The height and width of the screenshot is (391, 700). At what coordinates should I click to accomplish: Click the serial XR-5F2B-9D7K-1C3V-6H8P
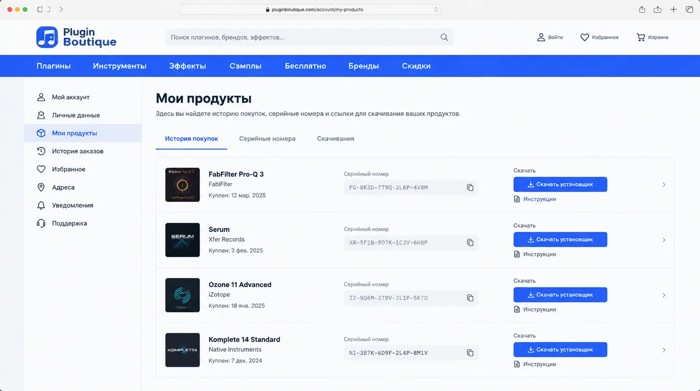pos(389,243)
